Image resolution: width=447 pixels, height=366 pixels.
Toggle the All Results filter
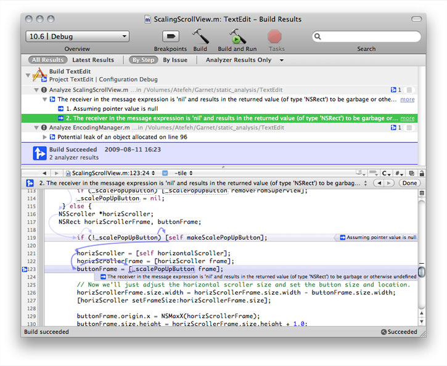coord(48,60)
